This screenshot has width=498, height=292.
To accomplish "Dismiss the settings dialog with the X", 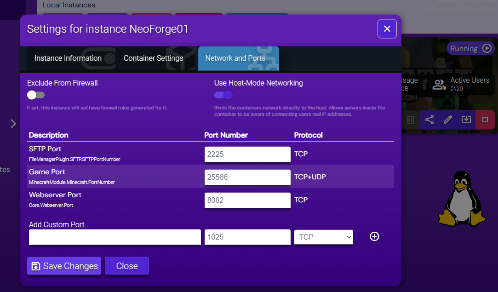I will pos(387,29).
